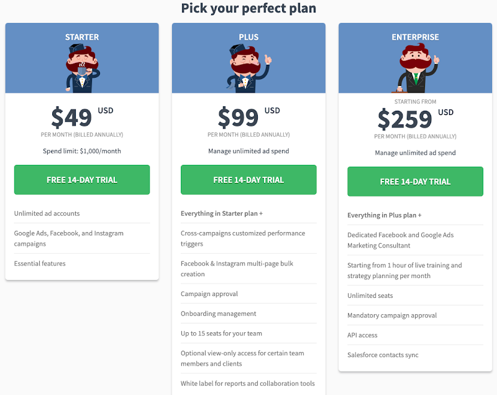Click the "API access" Enterprise feature
The height and width of the screenshot is (395, 497).
tap(362, 335)
